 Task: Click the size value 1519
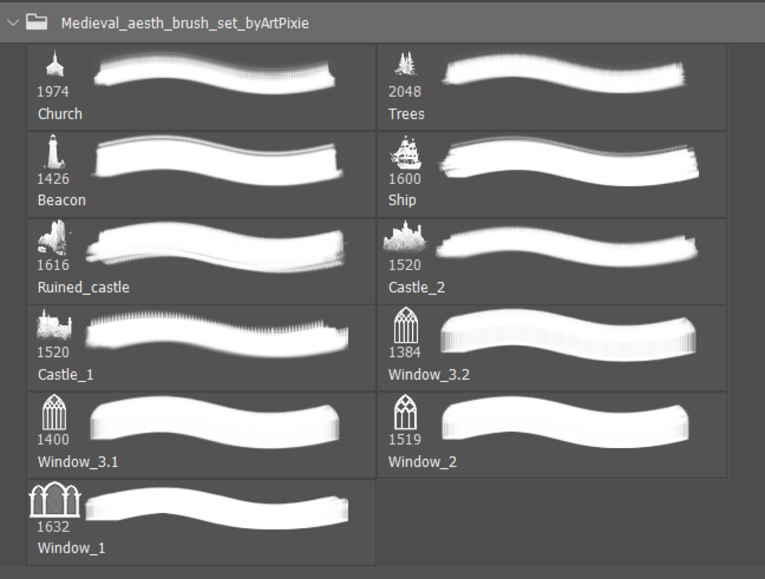[405, 439]
